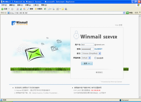Click the green 转到 Go button
Screen dimensions: 141x102
(x=130, y=13)
